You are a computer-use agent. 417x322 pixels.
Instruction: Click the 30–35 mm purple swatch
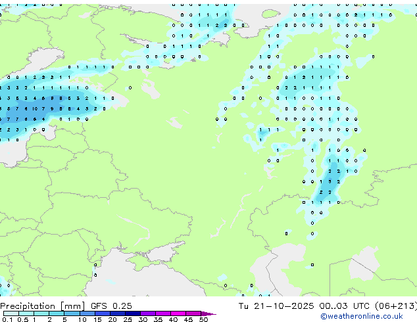pyautogui.click(x=148, y=313)
